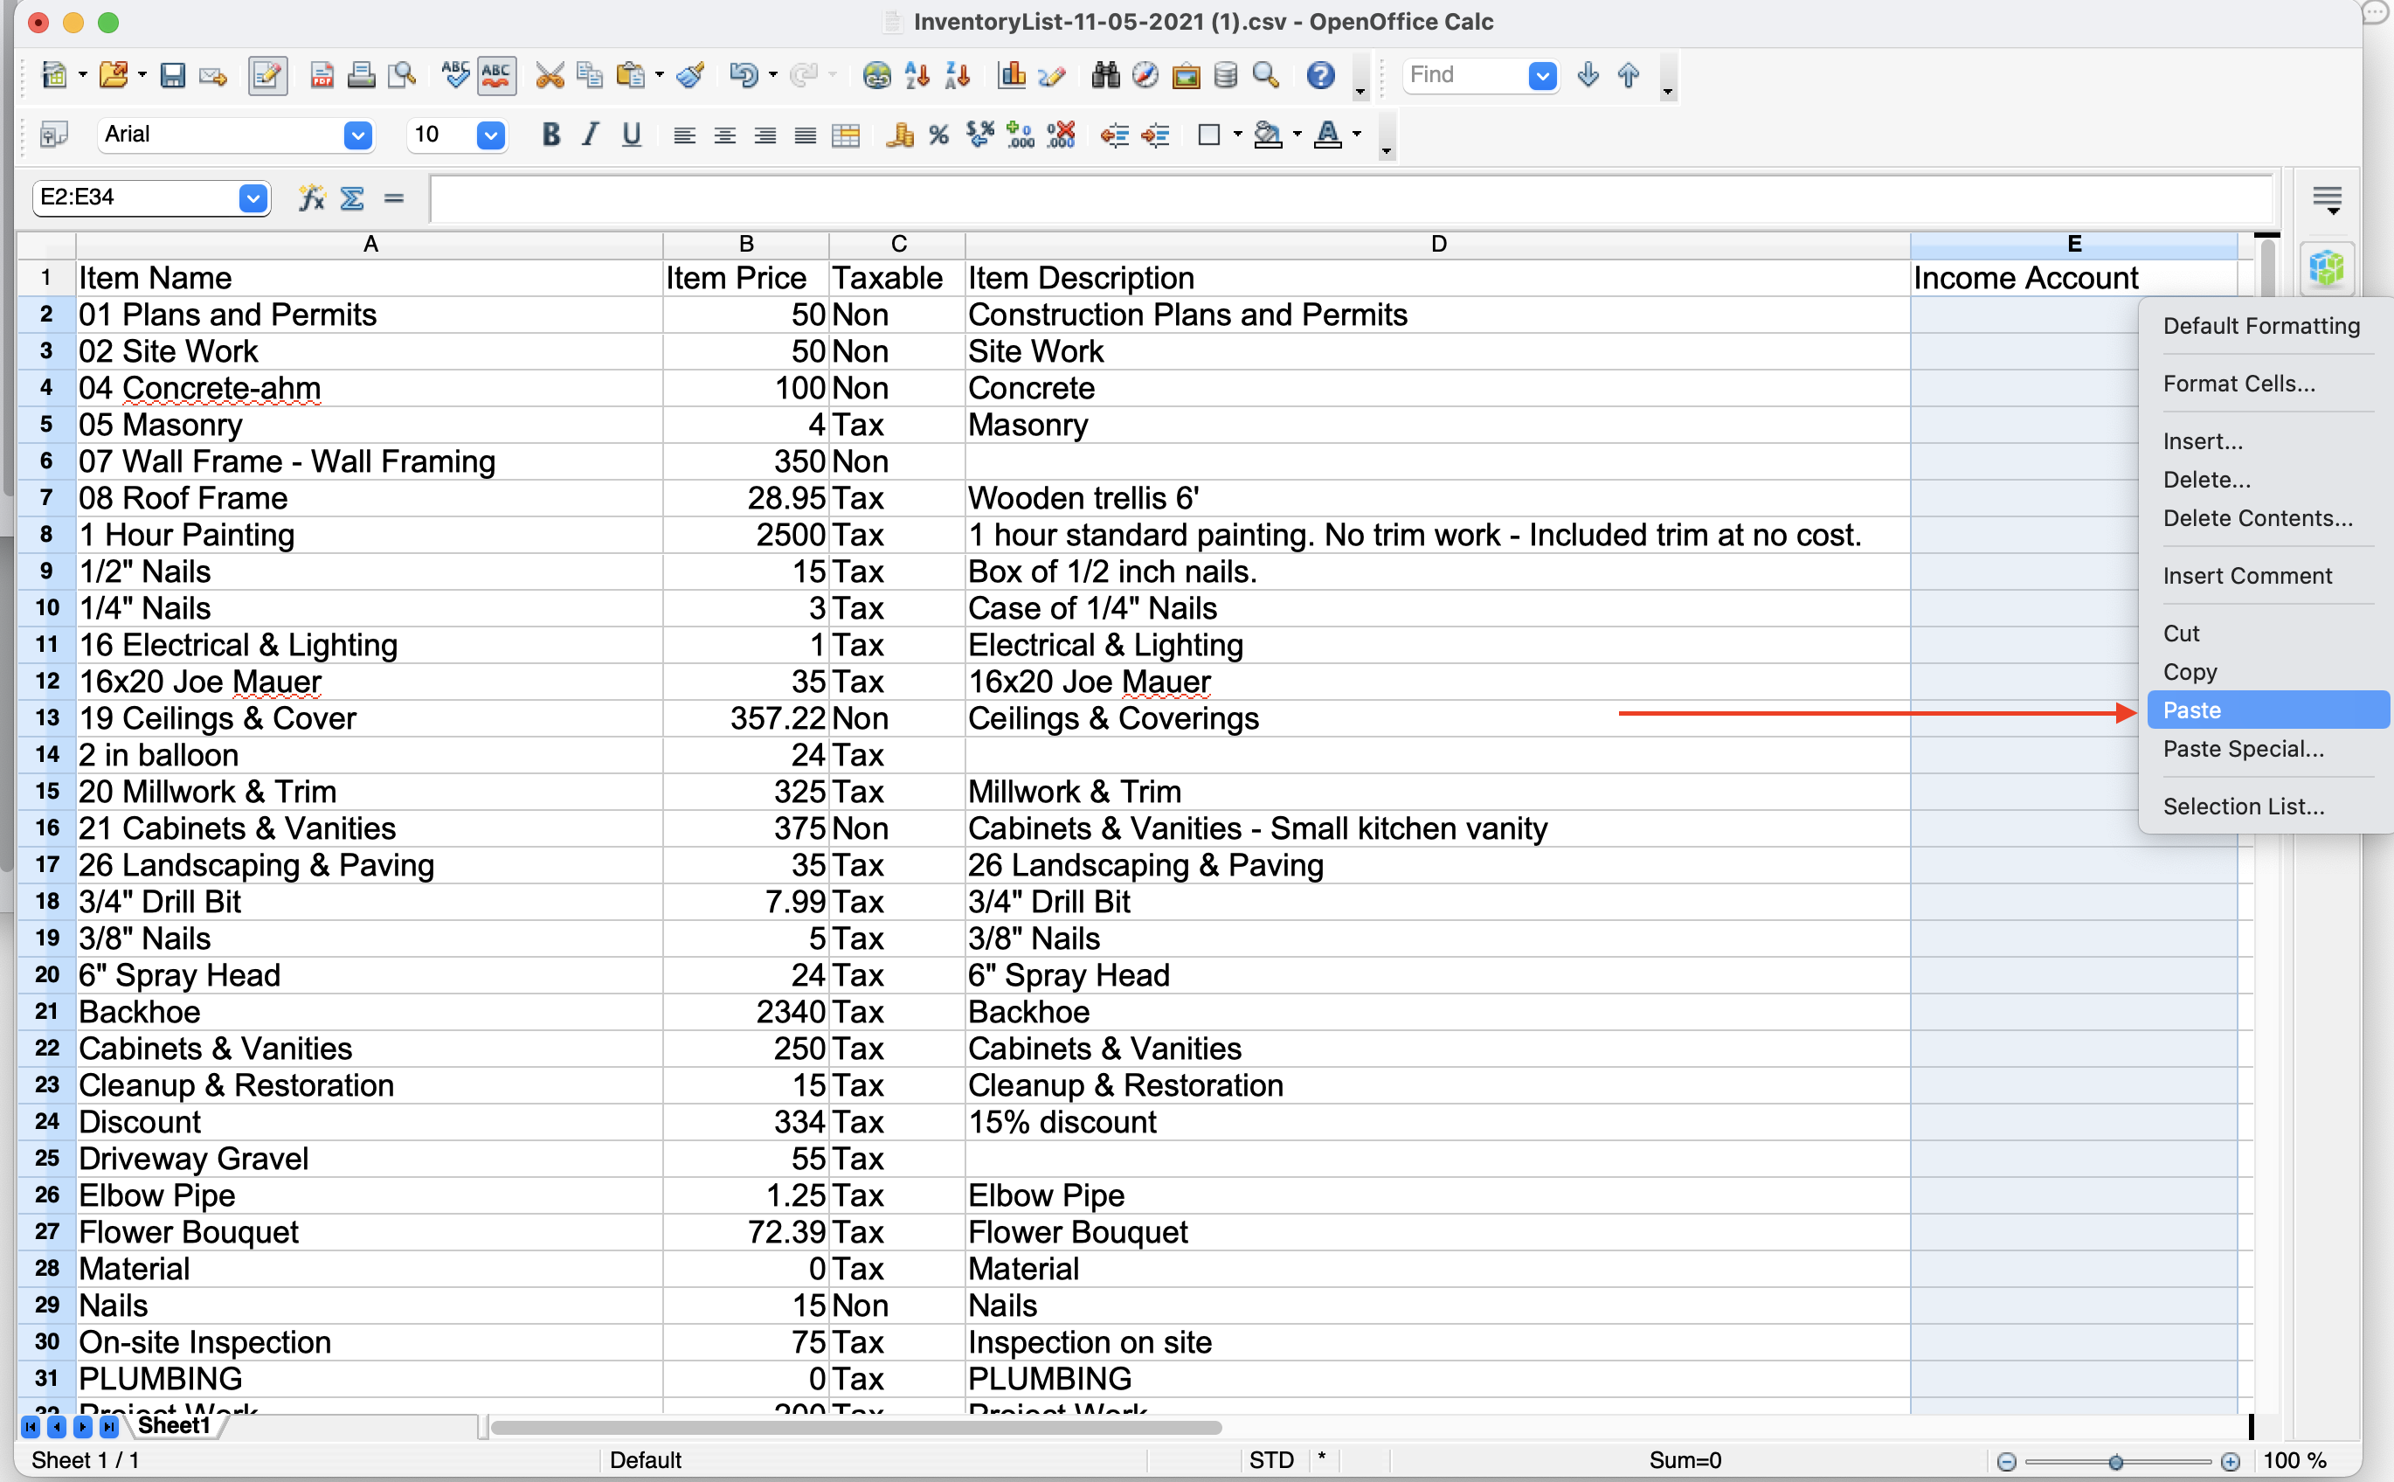2394x1482 pixels.
Task: Open Page Preview from the toolbar
Action: (402, 75)
